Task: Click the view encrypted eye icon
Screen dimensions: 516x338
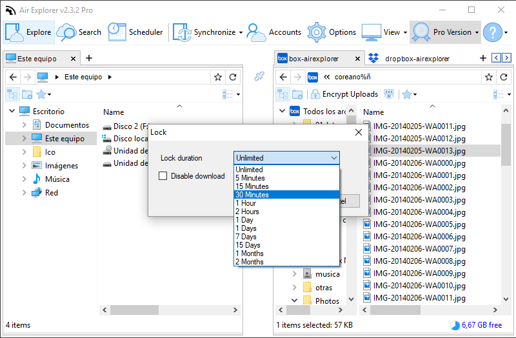Action: click(x=389, y=94)
